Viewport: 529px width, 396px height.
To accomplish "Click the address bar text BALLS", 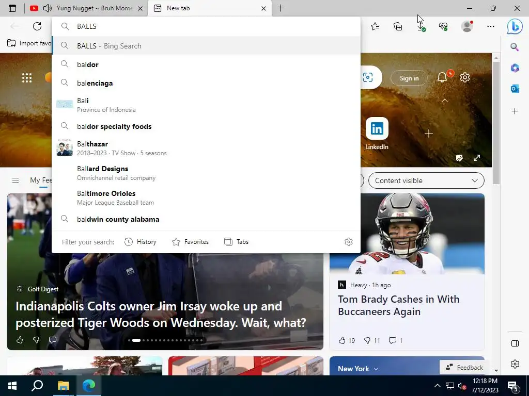I will click(x=87, y=26).
